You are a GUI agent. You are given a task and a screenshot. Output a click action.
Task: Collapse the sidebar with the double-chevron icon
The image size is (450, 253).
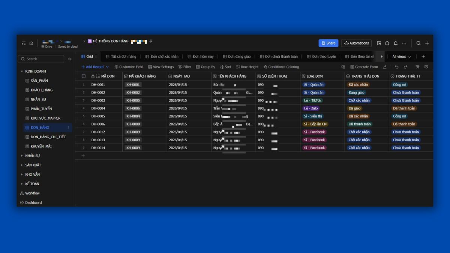coord(69,59)
